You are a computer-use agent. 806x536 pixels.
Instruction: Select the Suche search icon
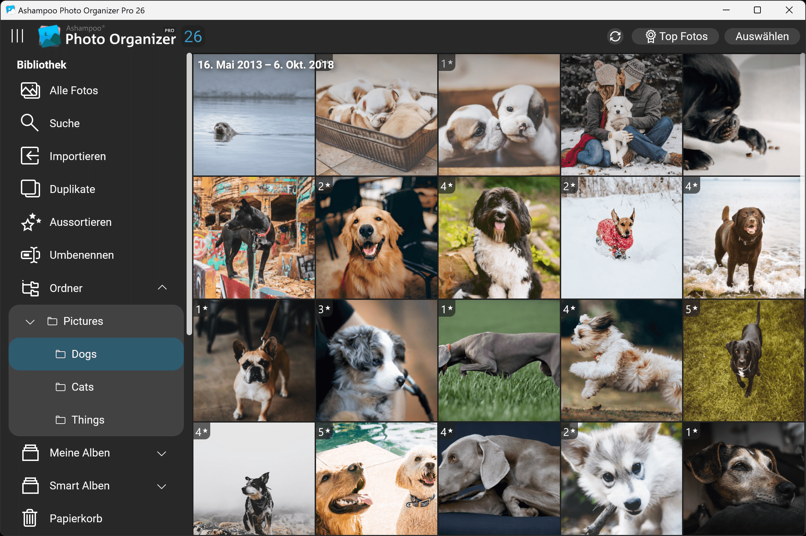point(30,123)
